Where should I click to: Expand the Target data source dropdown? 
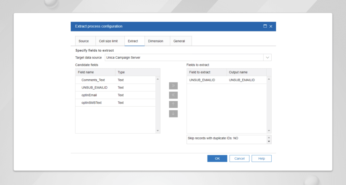pos(267,58)
